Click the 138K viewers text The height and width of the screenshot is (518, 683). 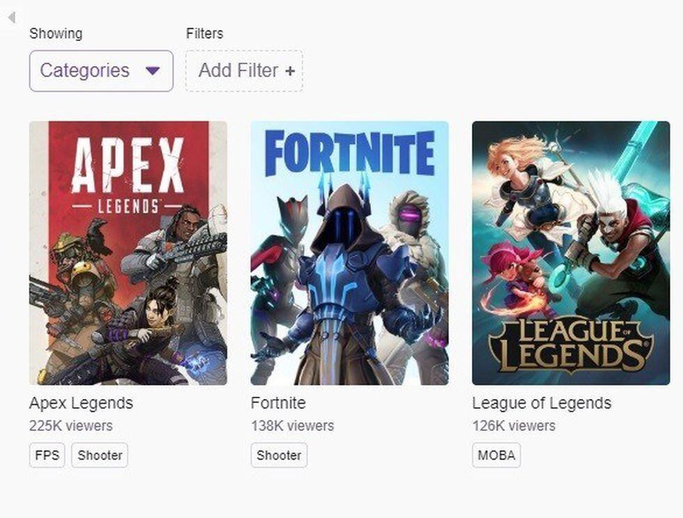292,425
